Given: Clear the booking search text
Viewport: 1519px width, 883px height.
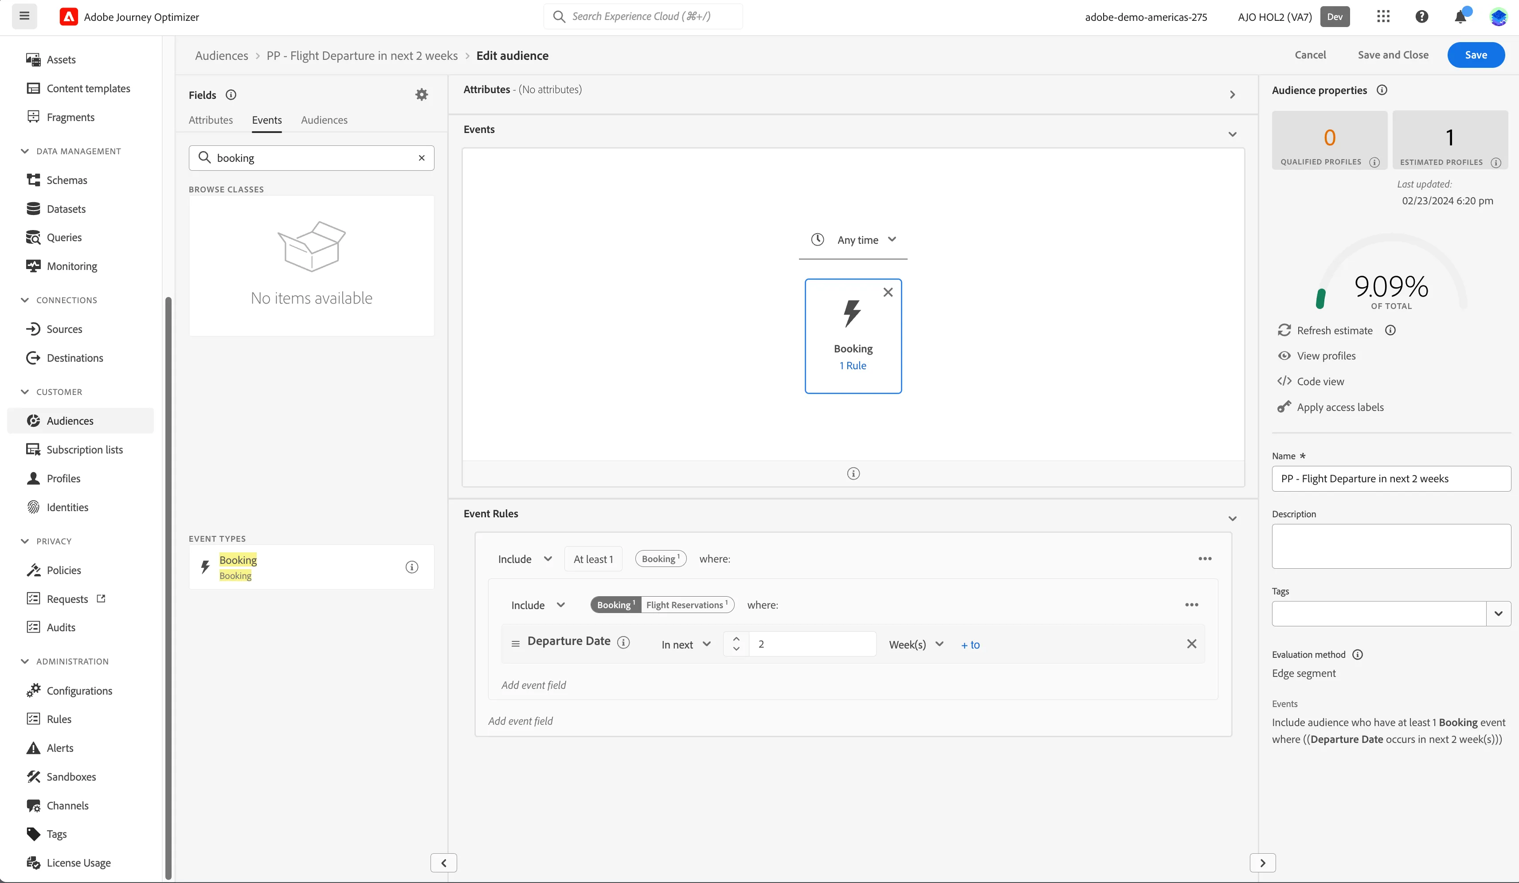Looking at the screenshot, I should (421, 158).
